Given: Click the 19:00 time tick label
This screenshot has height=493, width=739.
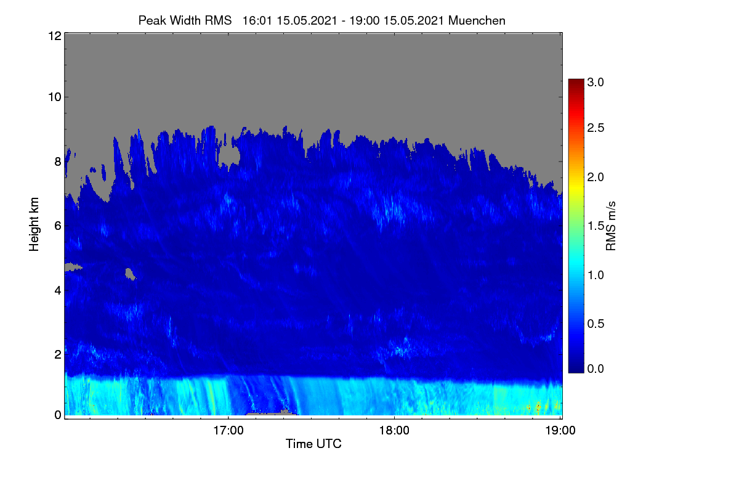Looking at the screenshot, I should (560, 430).
